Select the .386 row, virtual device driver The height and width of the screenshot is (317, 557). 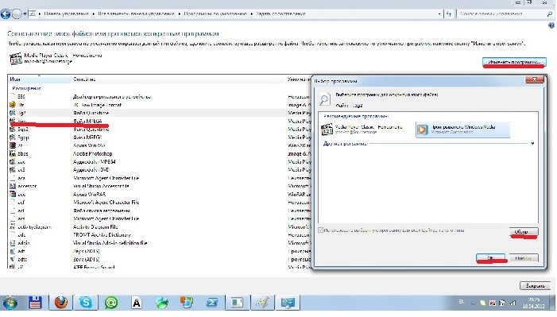point(159,97)
